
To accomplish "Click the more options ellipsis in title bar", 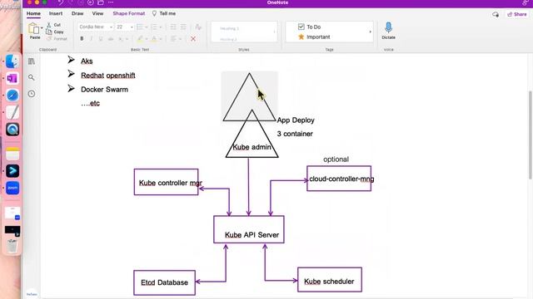I will click(x=111, y=2).
